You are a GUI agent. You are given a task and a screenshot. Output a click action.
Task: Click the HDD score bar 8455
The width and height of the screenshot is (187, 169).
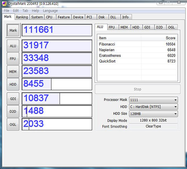click(x=57, y=84)
